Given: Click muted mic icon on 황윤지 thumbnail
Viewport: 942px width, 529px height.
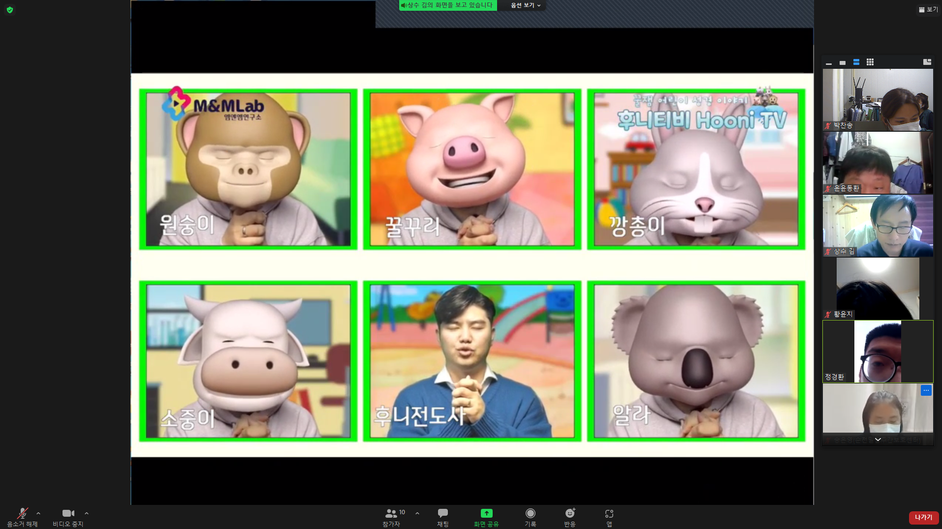Looking at the screenshot, I should (x=828, y=315).
